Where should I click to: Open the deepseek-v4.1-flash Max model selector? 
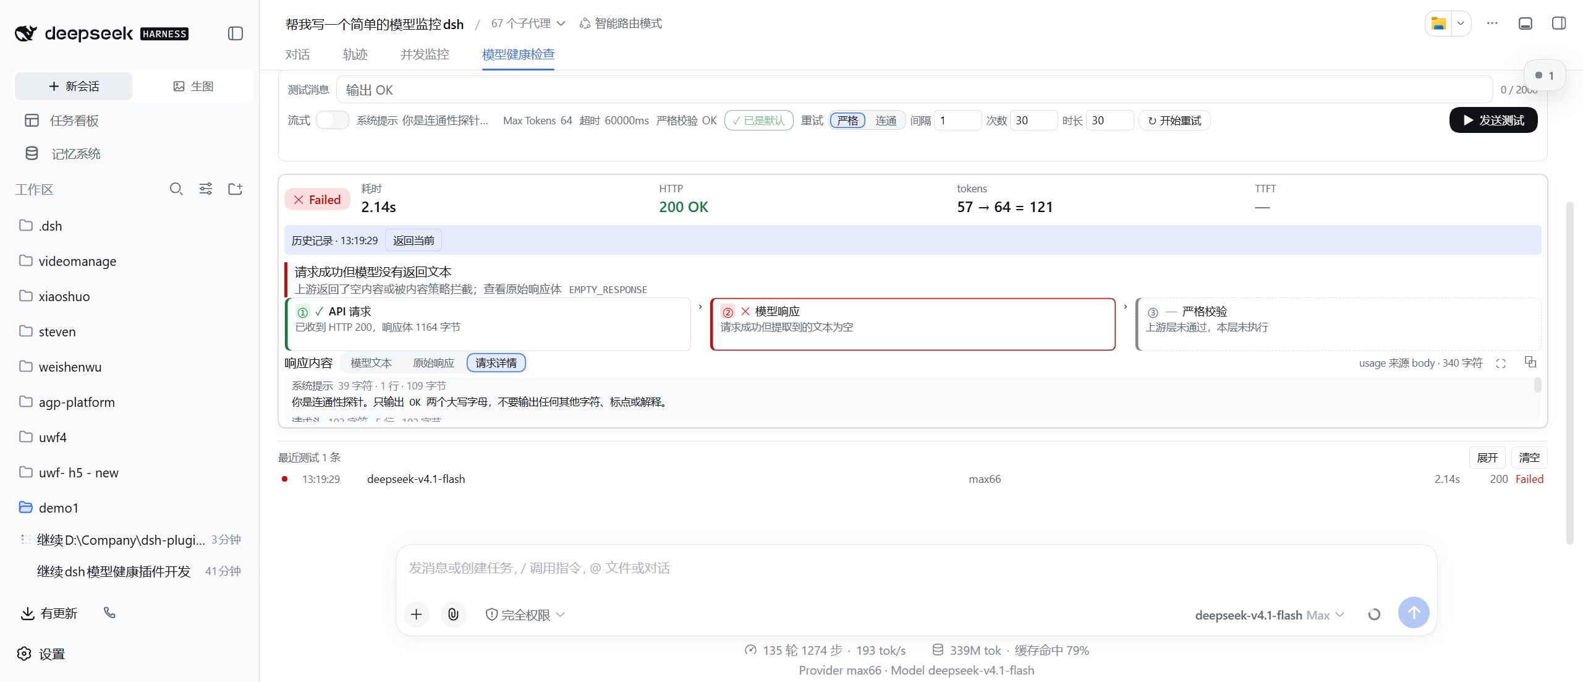tap(1270, 615)
